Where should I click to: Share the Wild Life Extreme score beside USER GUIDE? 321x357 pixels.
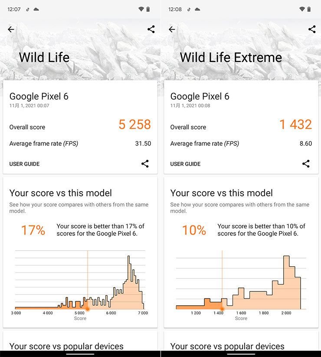tap(306, 164)
